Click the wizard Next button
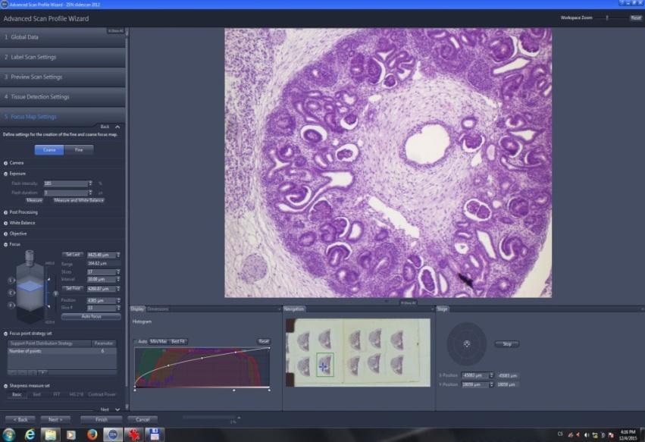Viewport: 645px width, 442px height. pos(55,420)
